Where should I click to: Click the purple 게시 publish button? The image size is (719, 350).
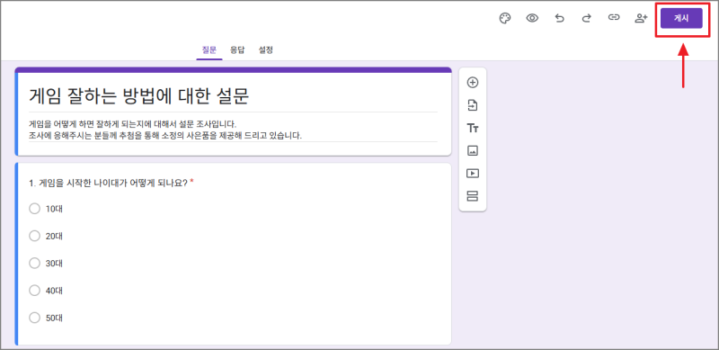681,18
